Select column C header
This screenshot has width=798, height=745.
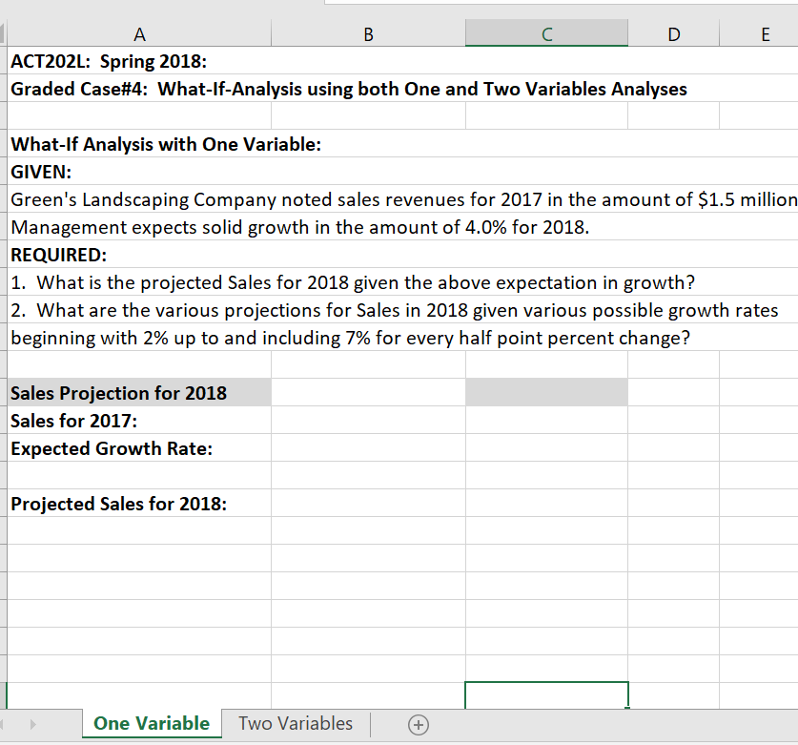coord(546,34)
